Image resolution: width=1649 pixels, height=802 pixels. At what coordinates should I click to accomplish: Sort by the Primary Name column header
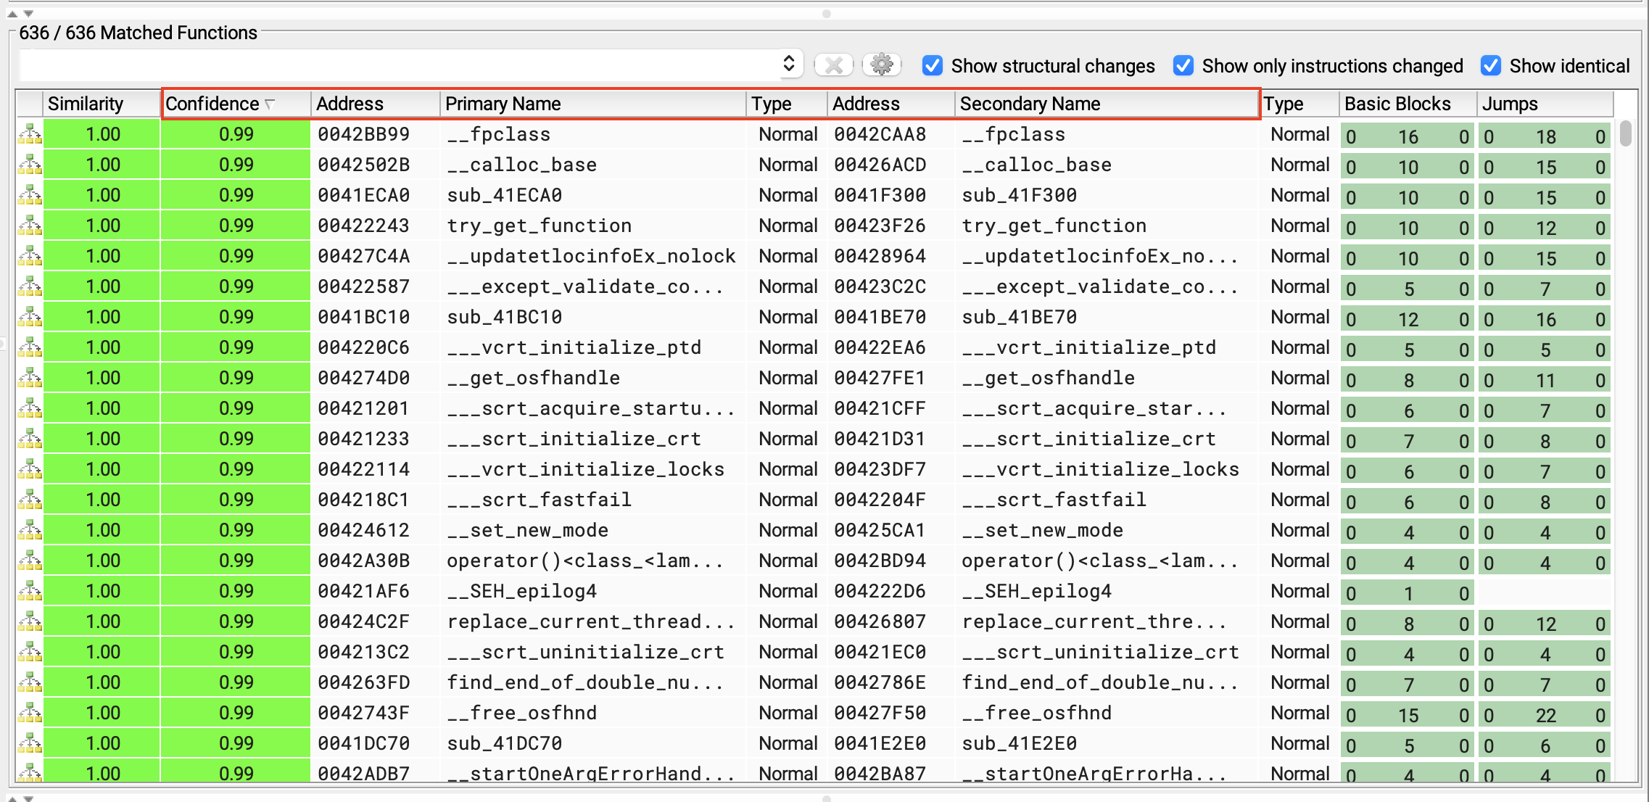pos(592,104)
